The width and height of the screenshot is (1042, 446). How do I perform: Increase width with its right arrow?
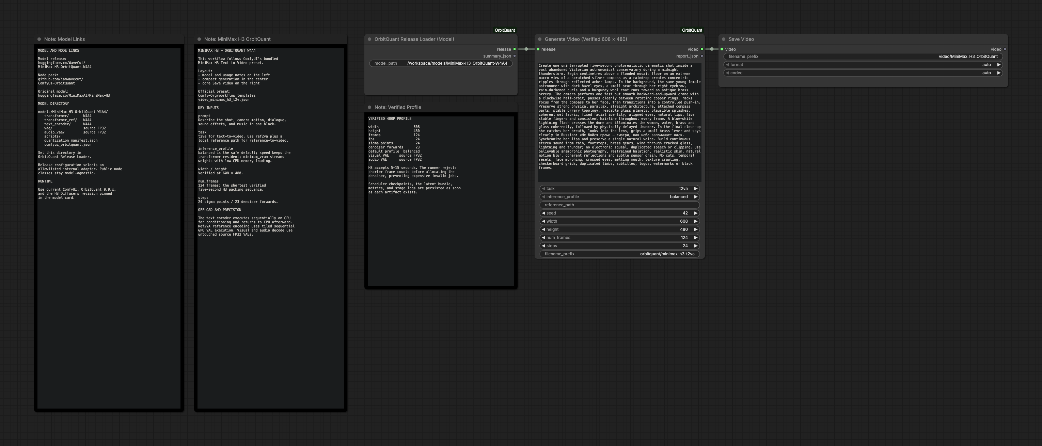(x=696, y=221)
